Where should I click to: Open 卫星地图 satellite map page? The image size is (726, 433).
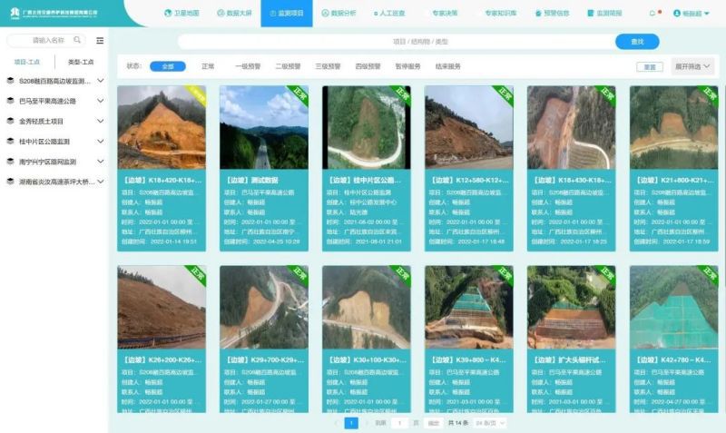(181, 14)
